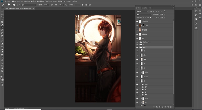The image size is (202, 110).
Task: Lock all with padlock icon
Action: [x=150, y=17]
